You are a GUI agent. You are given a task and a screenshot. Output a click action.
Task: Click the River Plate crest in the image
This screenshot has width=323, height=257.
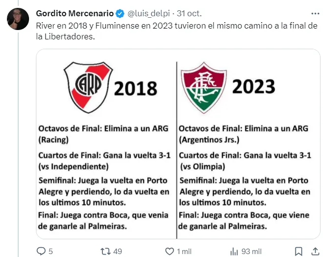[x=88, y=87]
